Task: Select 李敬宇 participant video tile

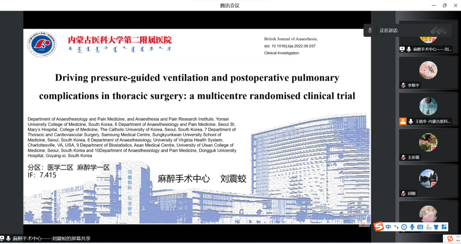Action: (428, 72)
